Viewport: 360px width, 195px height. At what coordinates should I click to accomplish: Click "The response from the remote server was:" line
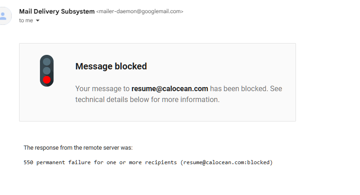78,147
